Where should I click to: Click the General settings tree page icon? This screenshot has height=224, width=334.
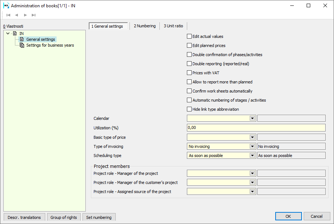pyautogui.click(x=22, y=39)
